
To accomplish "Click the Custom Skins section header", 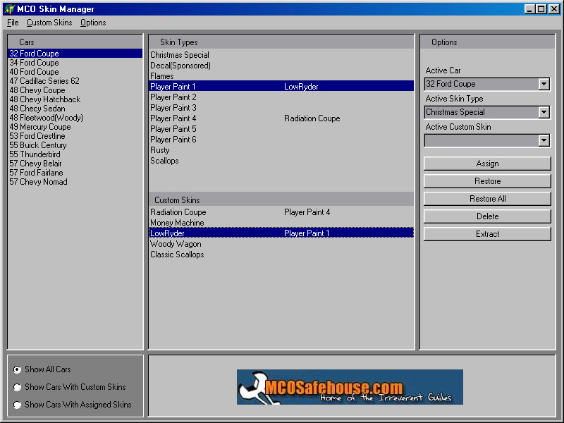I will (281, 200).
